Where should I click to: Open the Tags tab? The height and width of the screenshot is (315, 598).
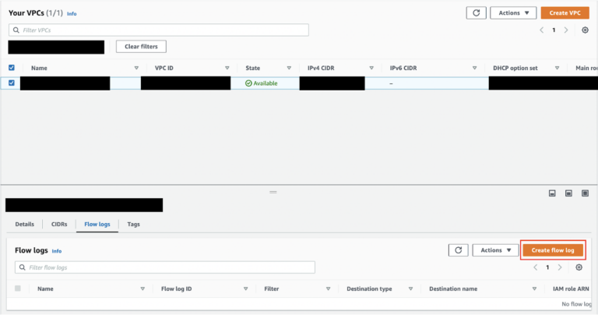tap(134, 224)
